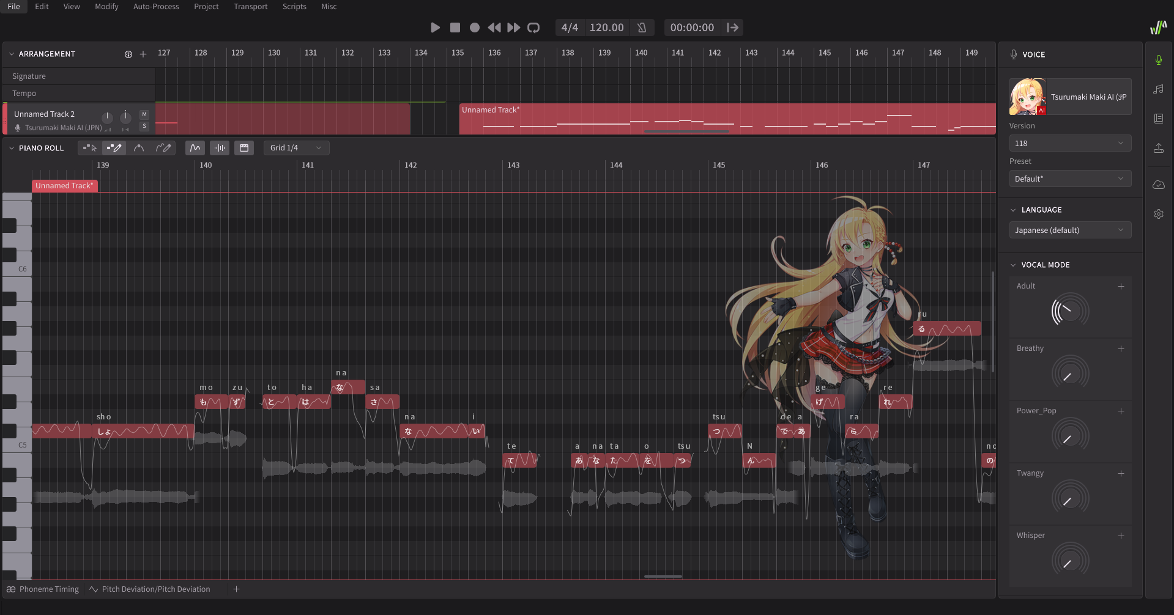Open the Version 118 dropdown
This screenshot has height=615, width=1174.
click(x=1070, y=143)
